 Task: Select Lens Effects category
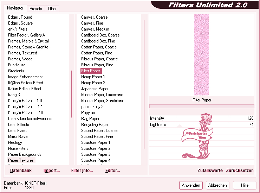pyautogui.click(x=19, y=125)
